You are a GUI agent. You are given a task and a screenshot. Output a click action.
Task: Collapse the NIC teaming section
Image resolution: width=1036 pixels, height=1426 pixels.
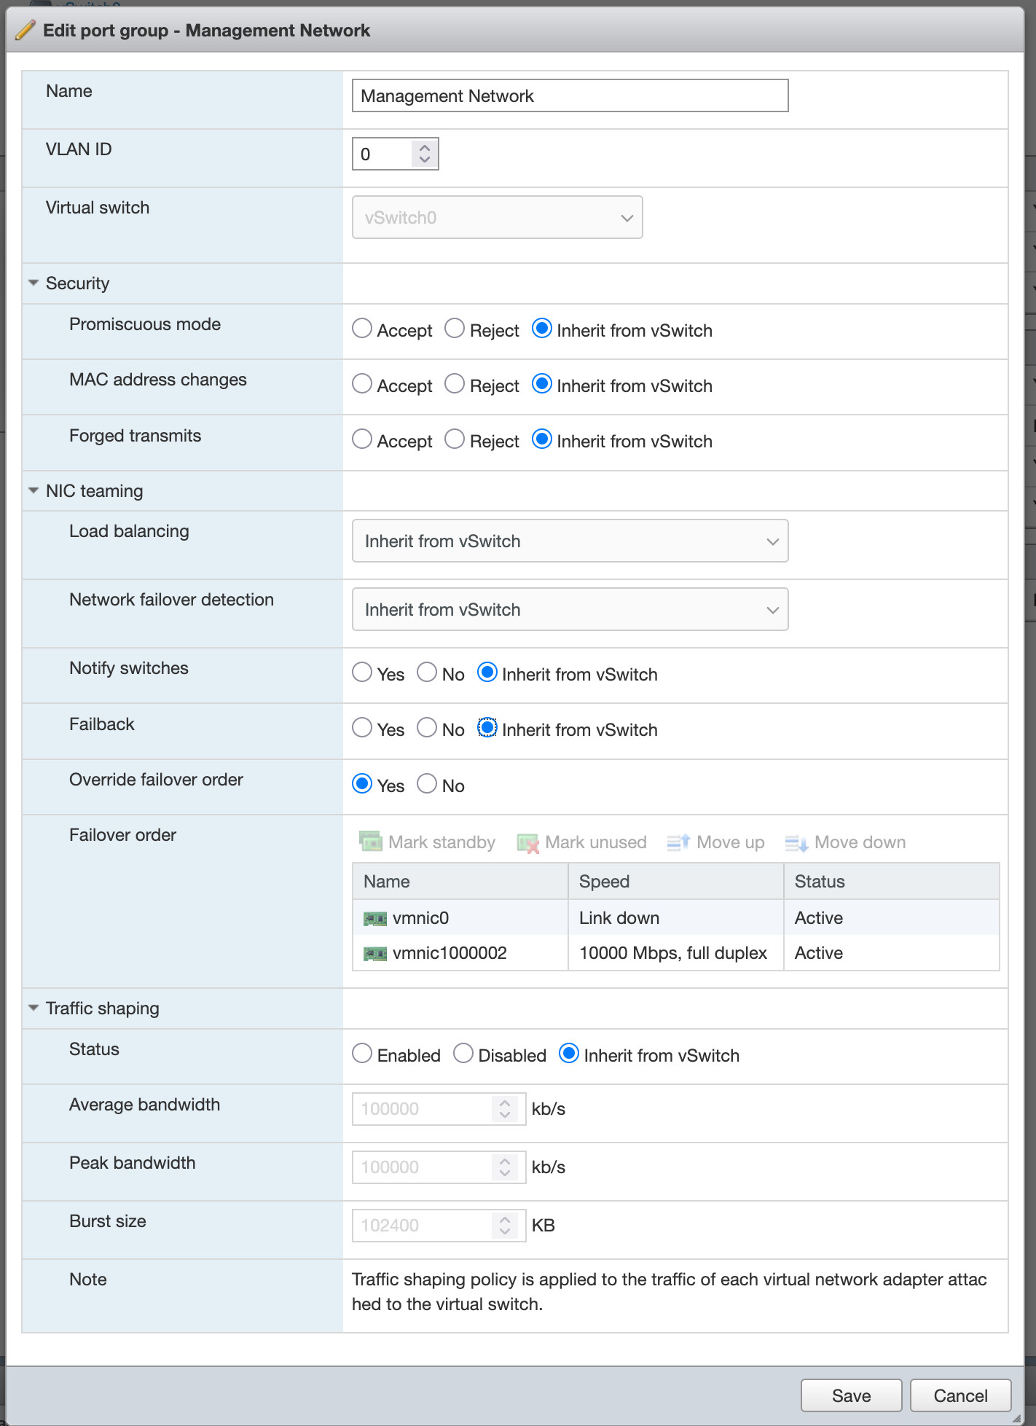[34, 491]
